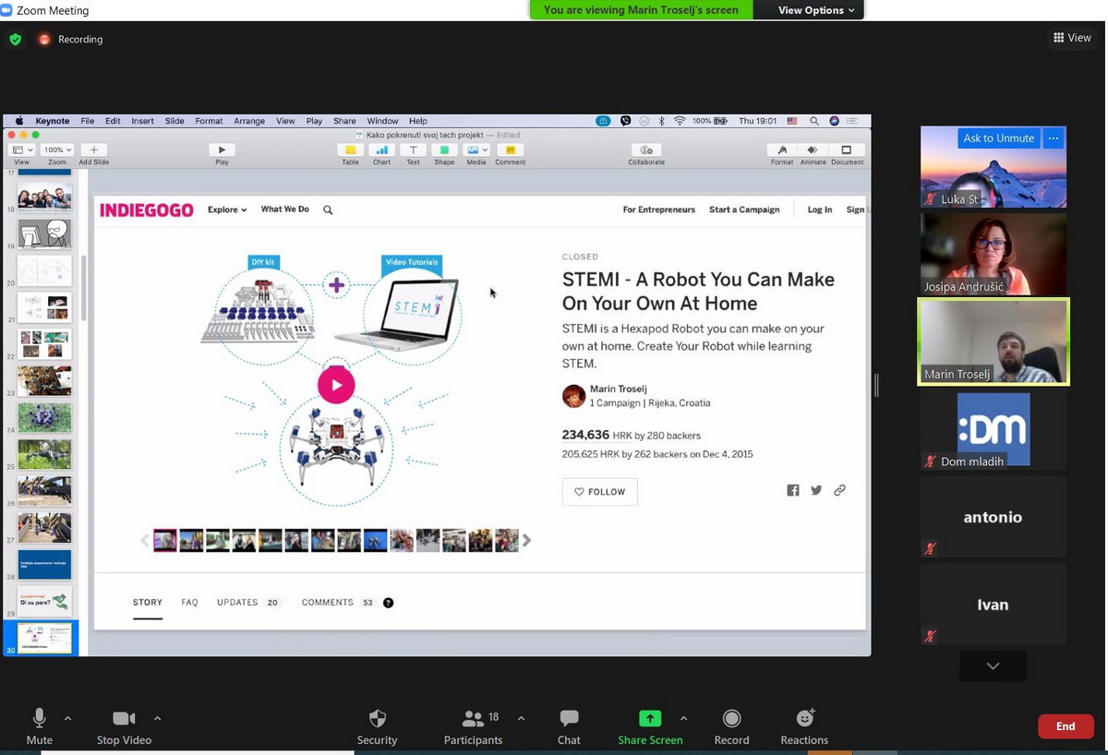Click the Record icon in toolbar

click(x=731, y=719)
